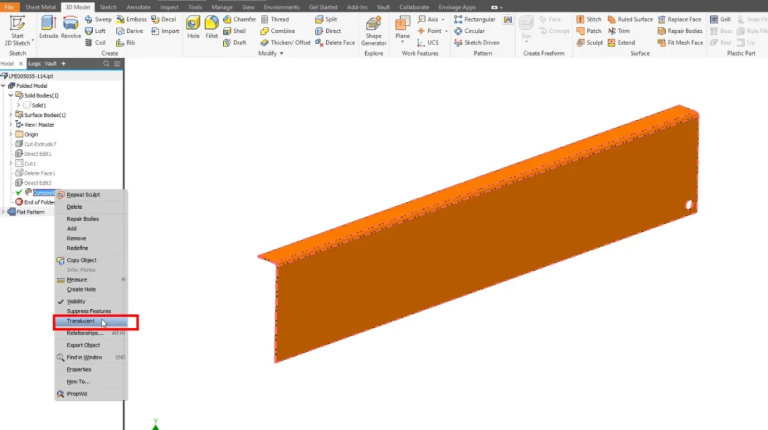Screen dimensions: 768x430
Task: Select the Fillet tool
Action: (212, 28)
